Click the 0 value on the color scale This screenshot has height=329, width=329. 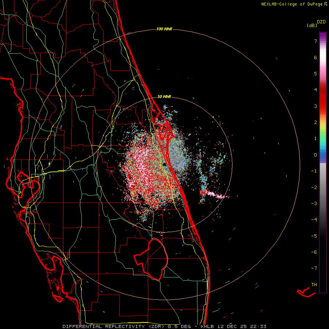pyautogui.click(x=315, y=155)
